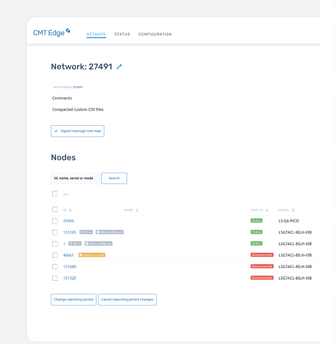Click Disconnected badge of node 131320
This screenshot has width=335, height=344.
[262, 278]
